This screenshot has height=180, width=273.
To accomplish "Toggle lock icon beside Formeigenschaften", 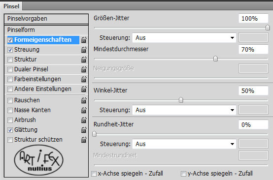I will pyautogui.click(x=84, y=40).
